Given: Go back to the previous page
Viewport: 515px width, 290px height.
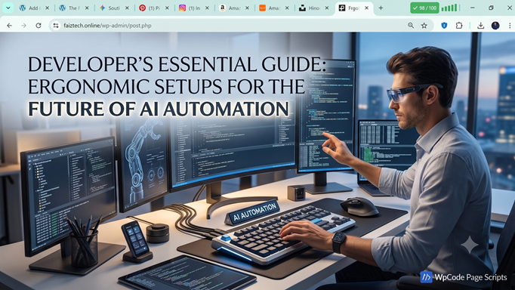Looking at the screenshot, I should pyautogui.click(x=9, y=25).
